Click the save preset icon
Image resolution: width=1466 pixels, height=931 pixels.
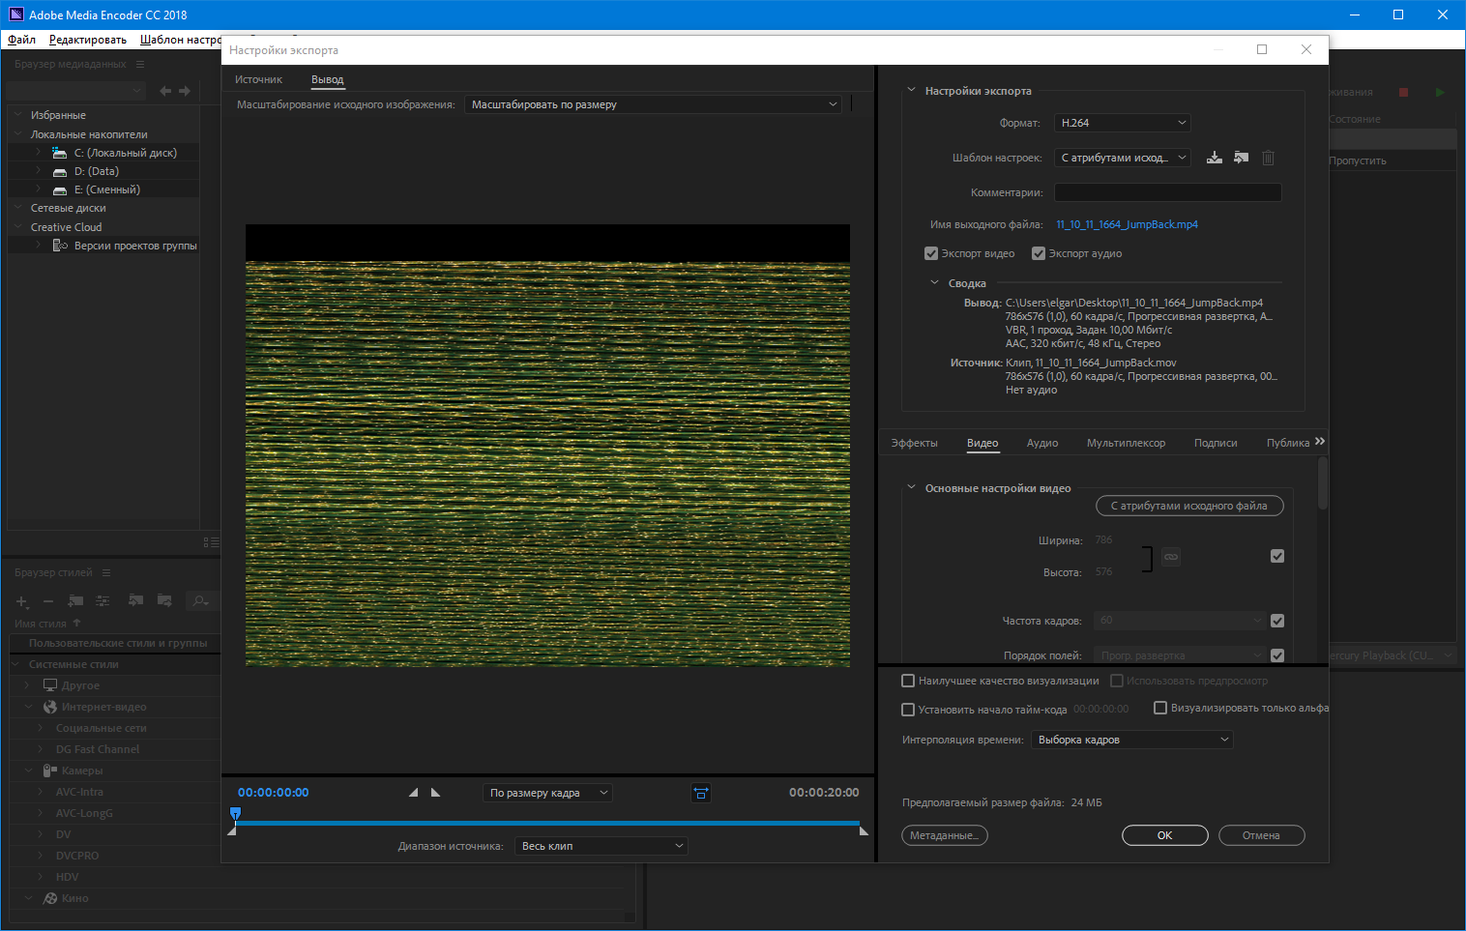click(1215, 158)
